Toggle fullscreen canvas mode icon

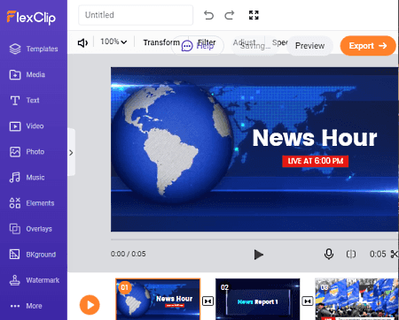click(254, 15)
